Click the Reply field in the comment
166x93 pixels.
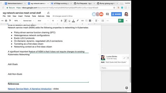coord(115,68)
